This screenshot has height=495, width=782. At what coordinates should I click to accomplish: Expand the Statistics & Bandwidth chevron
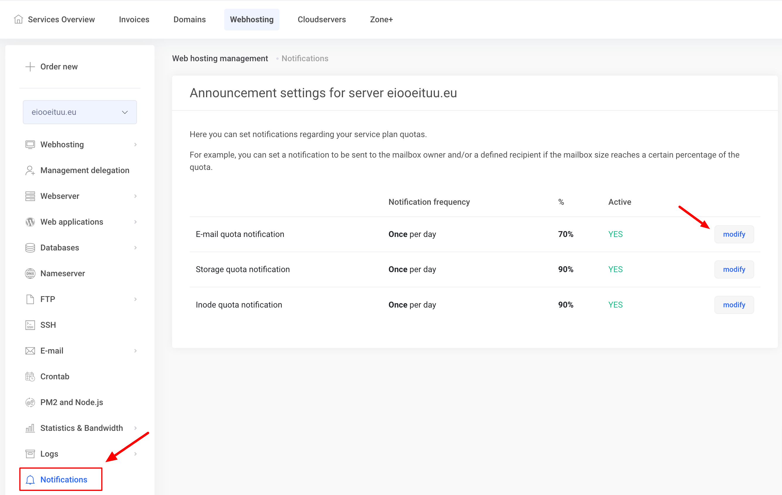136,428
